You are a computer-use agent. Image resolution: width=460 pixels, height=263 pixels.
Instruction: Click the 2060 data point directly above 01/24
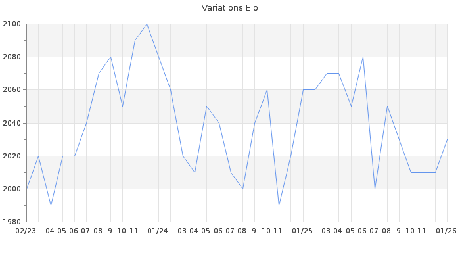171,90
